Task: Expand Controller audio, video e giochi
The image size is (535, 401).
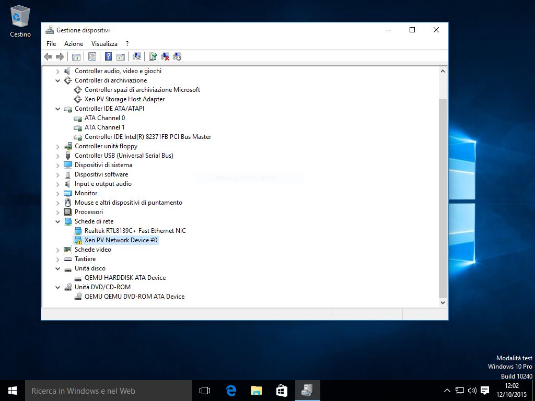Action: pos(58,71)
